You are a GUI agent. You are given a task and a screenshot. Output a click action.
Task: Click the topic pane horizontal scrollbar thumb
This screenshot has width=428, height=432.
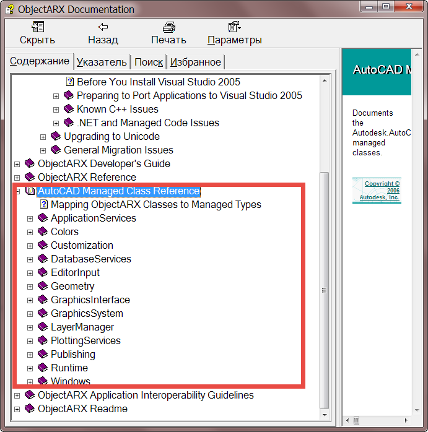click(356, 420)
